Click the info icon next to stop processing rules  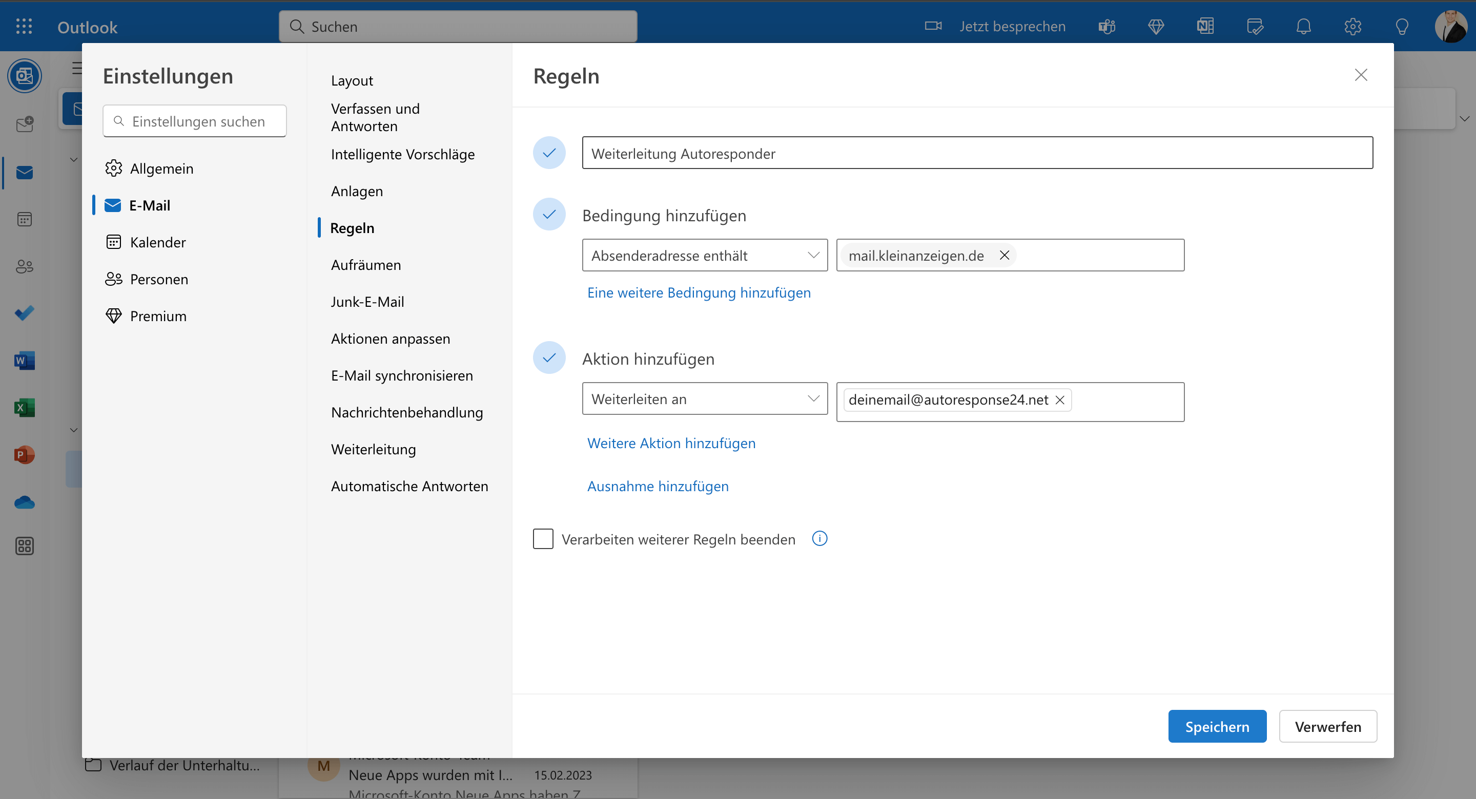point(820,538)
